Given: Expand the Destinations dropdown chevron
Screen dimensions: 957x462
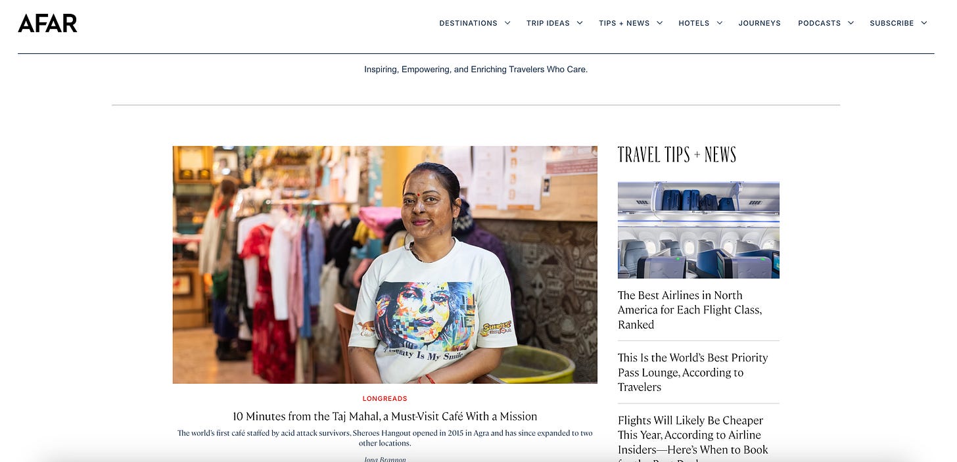Looking at the screenshot, I should pyautogui.click(x=507, y=23).
